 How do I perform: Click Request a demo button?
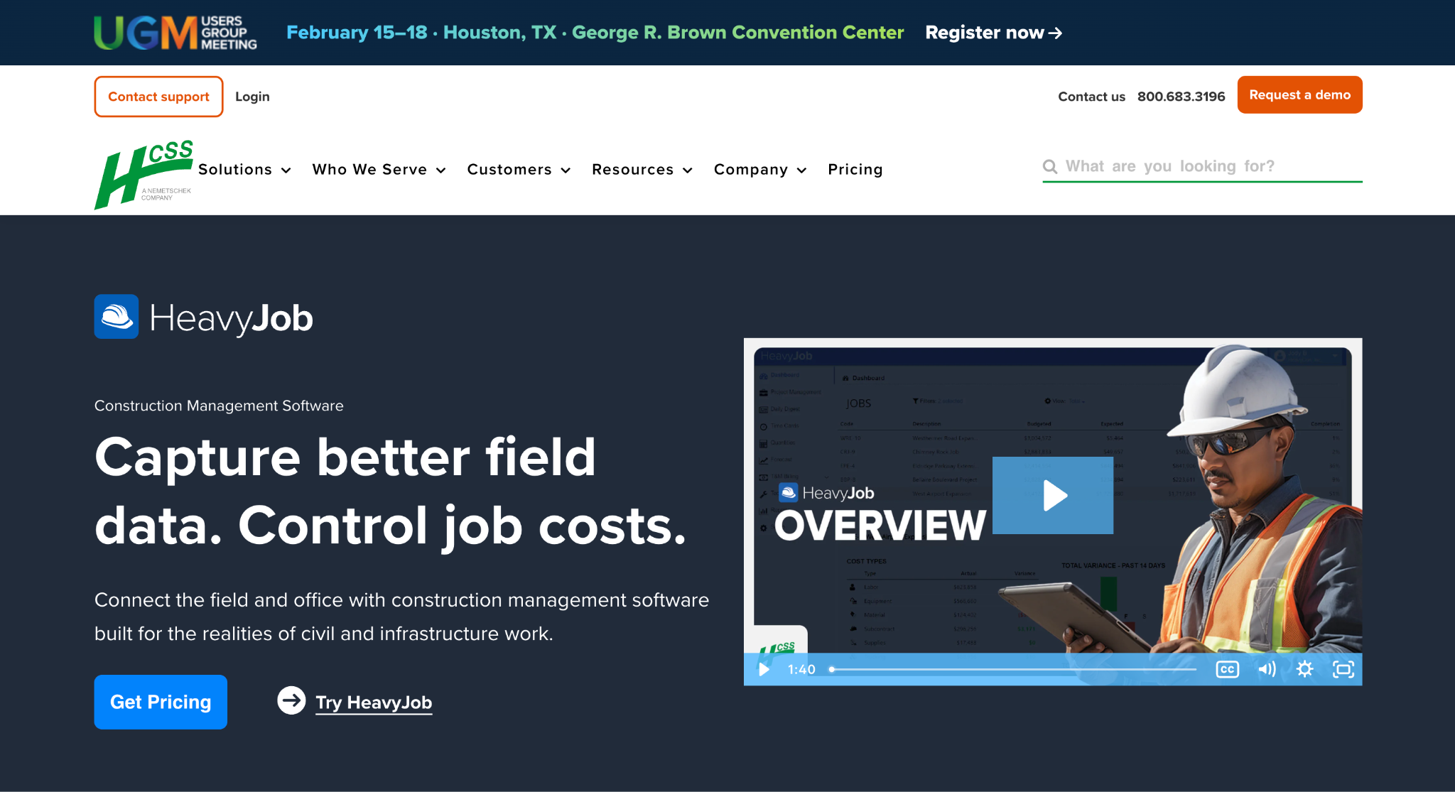[x=1299, y=94]
